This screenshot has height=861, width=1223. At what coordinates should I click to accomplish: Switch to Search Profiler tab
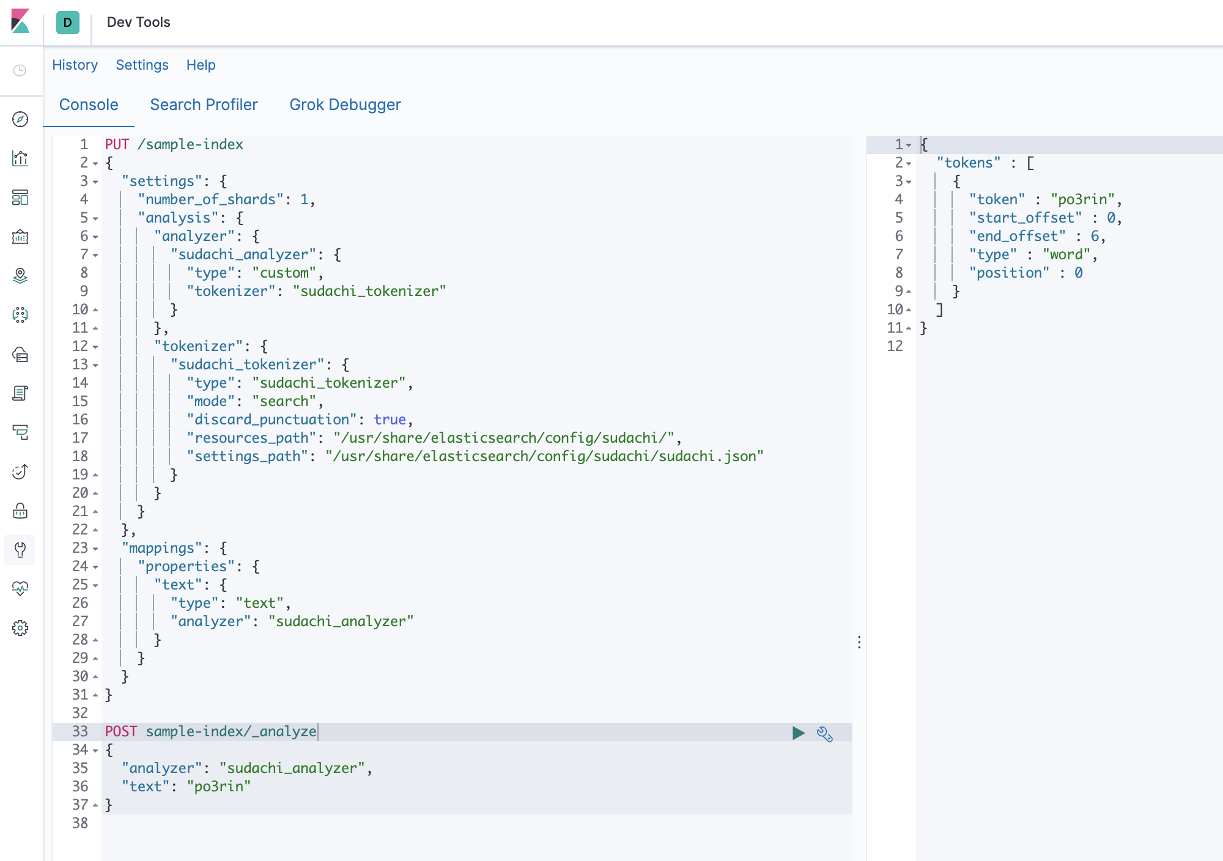pyautogui.click(x=204, y=105)
